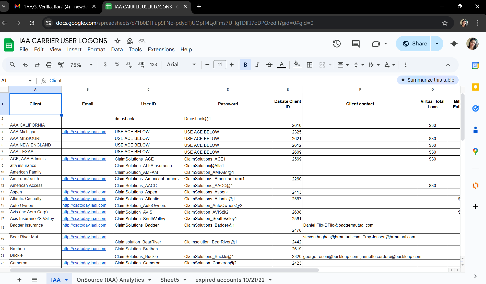This screenshot has height=284, width=486.
Task: Open the fill color picker
Action: click(297, 65)
